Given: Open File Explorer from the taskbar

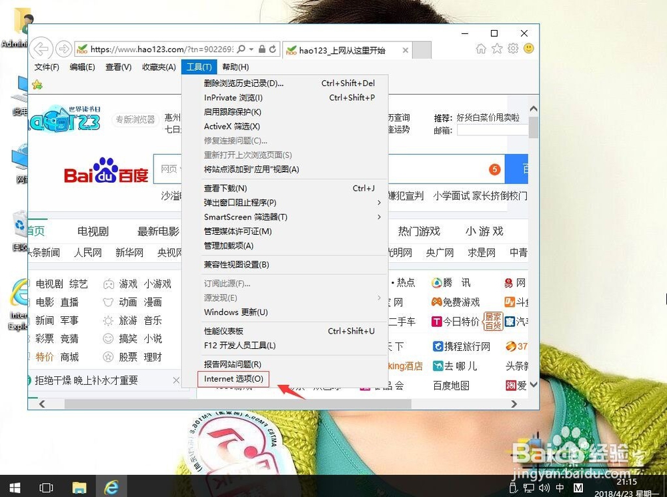Looking at the screenshot, I should [79, 487].
